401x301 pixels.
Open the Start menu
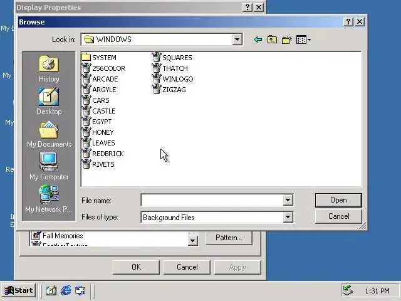point(18,290)
